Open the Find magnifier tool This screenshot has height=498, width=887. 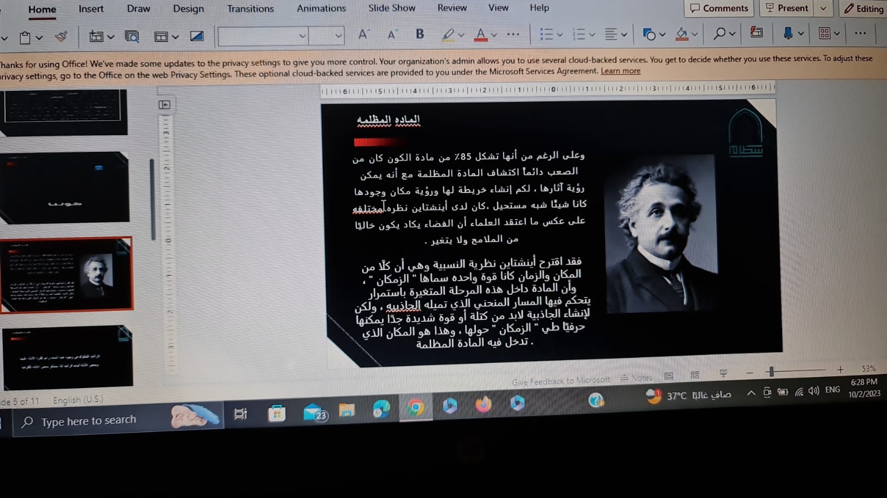pyautogui.click(x=719, y=34)
